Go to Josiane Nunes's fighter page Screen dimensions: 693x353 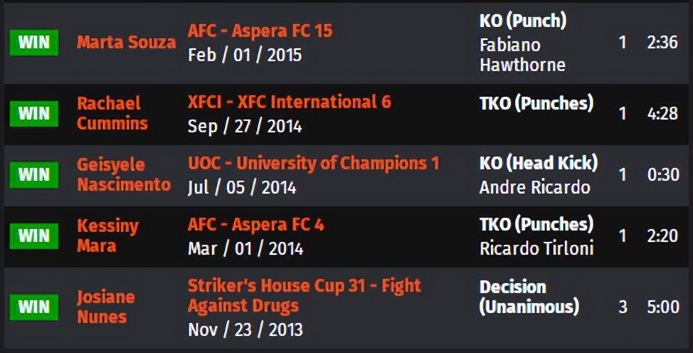105,307
